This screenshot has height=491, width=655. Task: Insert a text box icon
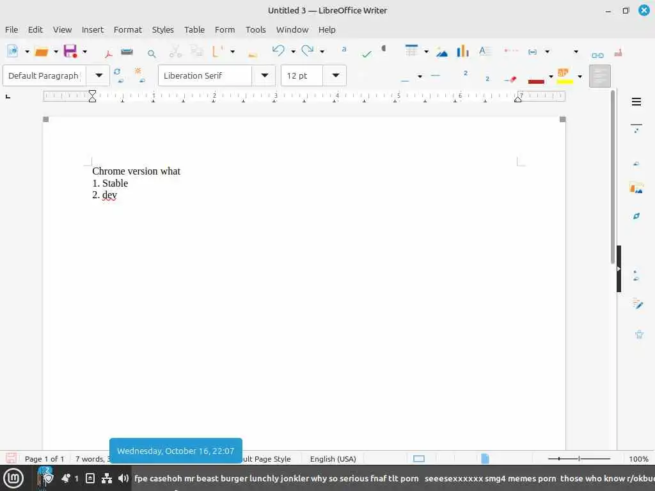485,51
